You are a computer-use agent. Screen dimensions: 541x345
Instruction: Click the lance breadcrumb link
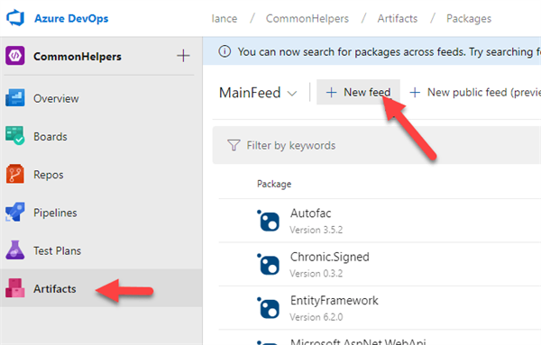225,18
